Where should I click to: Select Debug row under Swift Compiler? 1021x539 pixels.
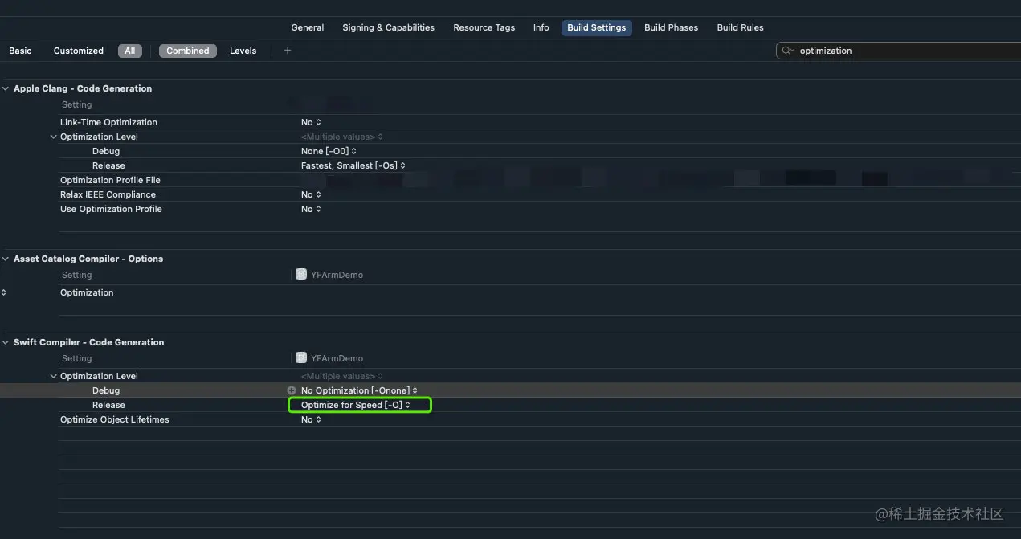(106, 390)
